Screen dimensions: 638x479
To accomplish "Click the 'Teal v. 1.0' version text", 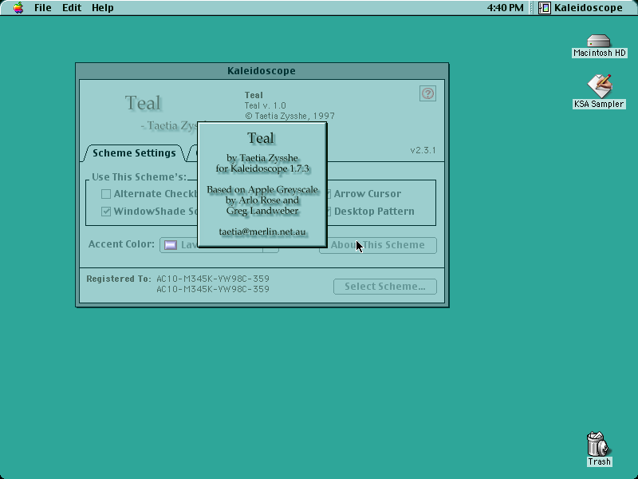I will pos(266,105).
